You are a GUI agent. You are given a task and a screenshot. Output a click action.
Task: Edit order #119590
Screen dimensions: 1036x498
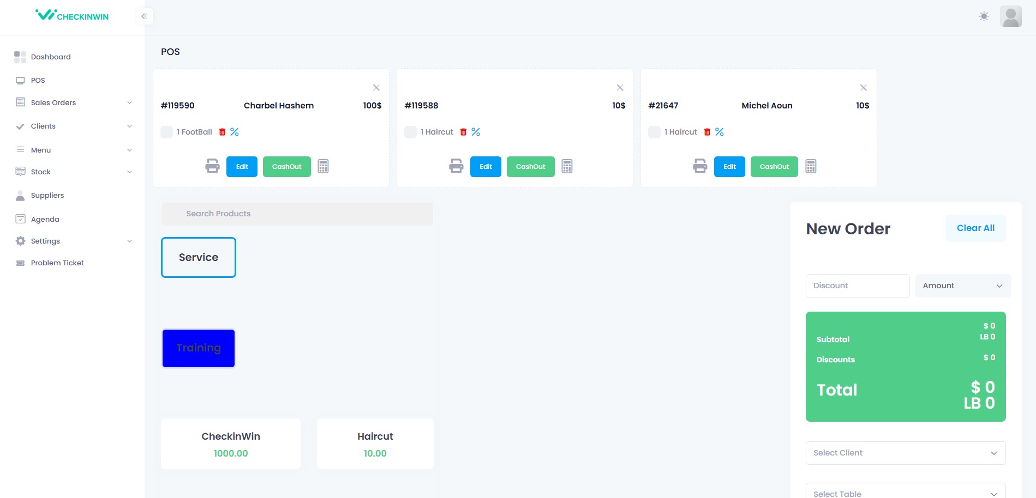click(x=242, y=167)
